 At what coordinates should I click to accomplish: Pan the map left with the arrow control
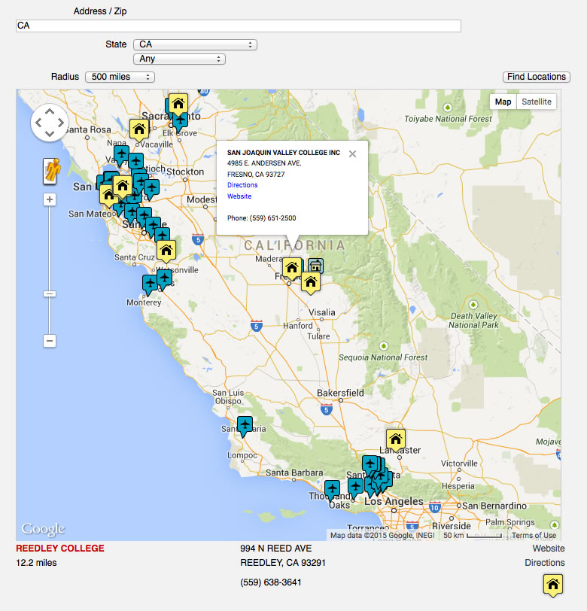38,123
